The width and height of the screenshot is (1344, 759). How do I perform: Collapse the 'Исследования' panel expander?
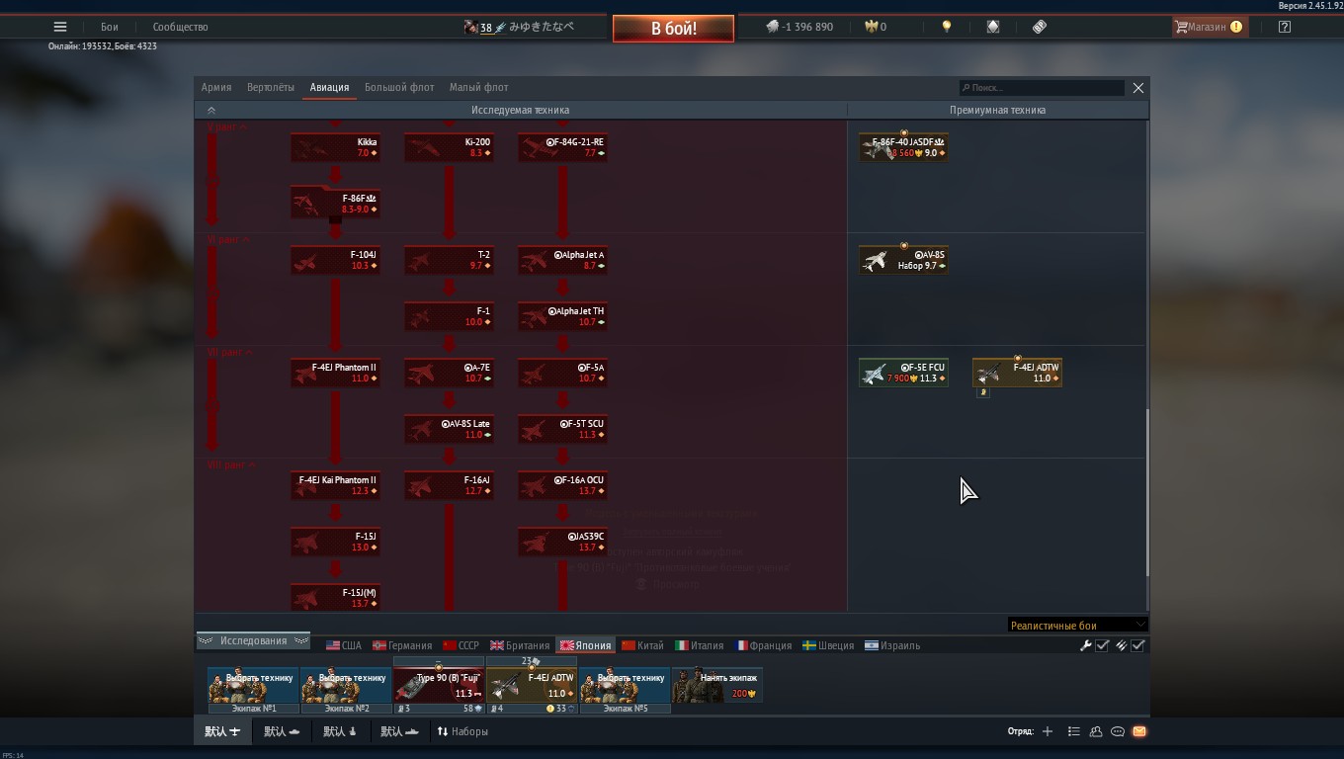[x=253, y=640]
